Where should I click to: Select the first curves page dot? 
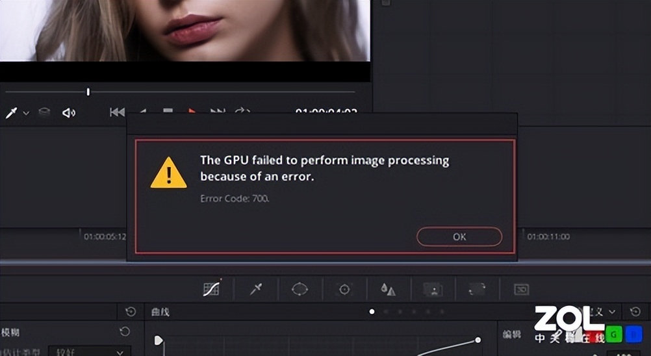372,312
